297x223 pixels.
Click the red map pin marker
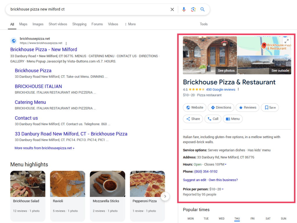[x=264, y=46]
